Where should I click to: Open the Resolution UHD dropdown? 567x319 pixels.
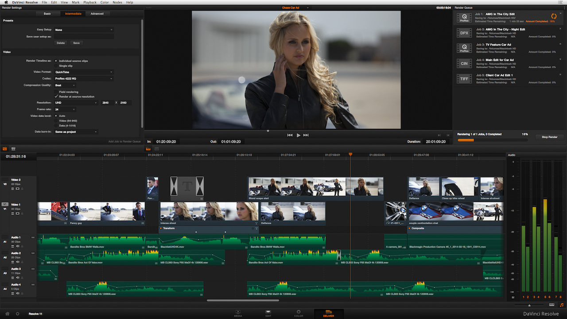coord(76,102)
